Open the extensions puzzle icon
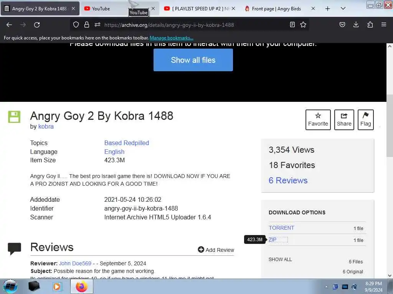 point(370,24)
